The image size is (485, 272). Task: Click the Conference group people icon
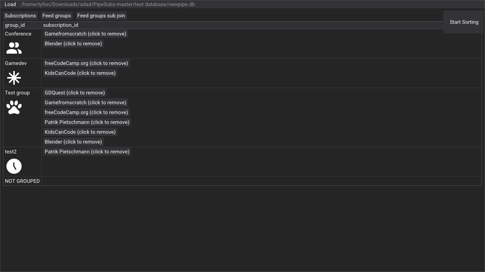(14, 48)
